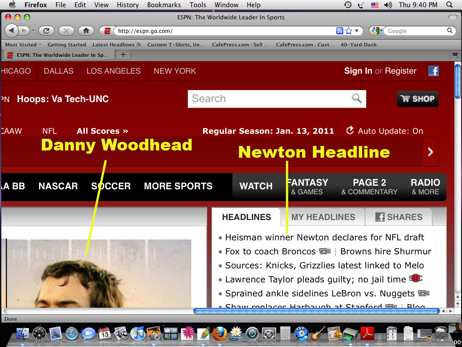Click the Firefox reload page button
The height and width of the screenshot is (347, 462).
click(46, 31)
